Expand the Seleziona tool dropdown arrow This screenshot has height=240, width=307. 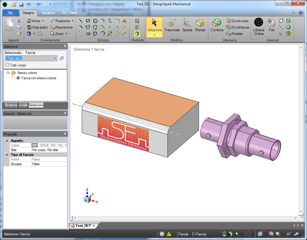tap(154, 35)
